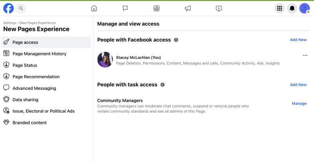This screenshot has width=314, height=162.
Task: Click the Facebook logo icon
Action: (x=8, y=8)
